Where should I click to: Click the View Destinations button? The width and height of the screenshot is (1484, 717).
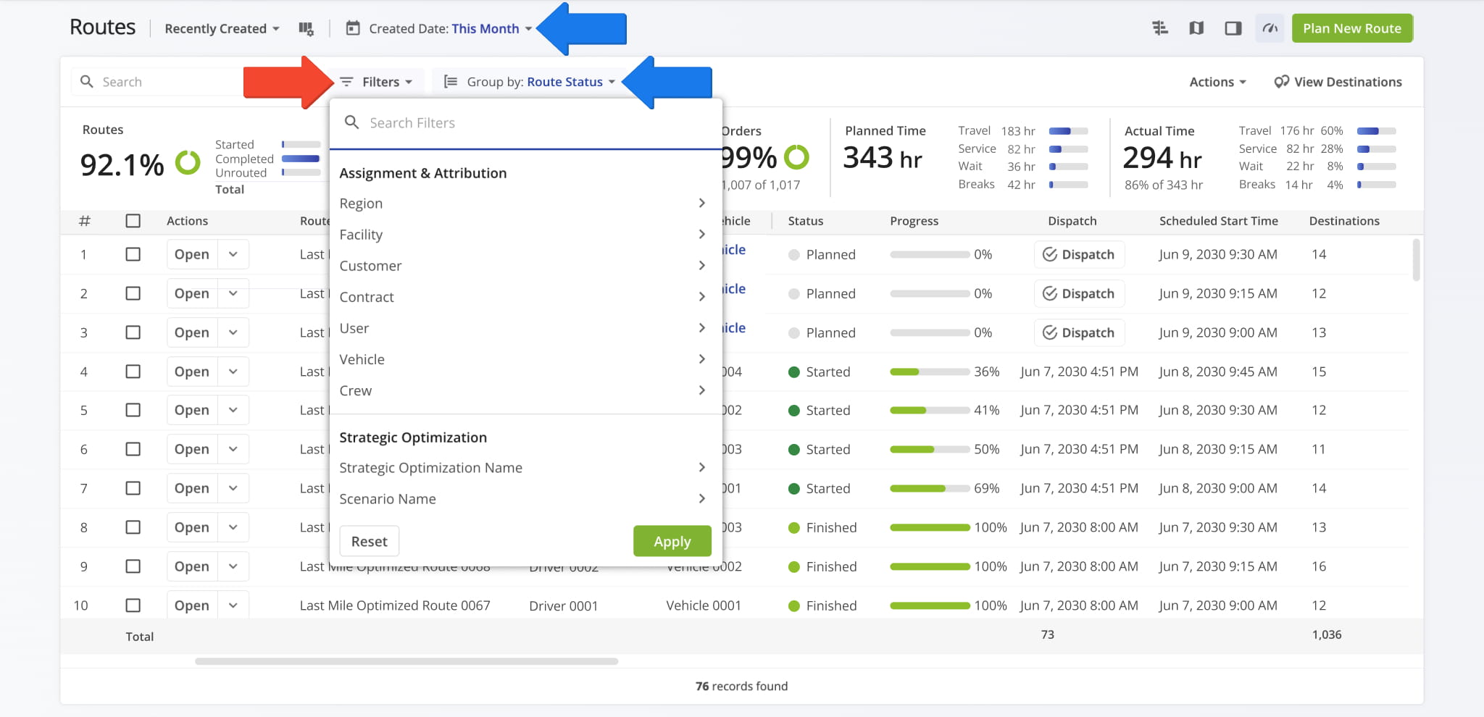pyautogui.click(x=1338, y=82)
